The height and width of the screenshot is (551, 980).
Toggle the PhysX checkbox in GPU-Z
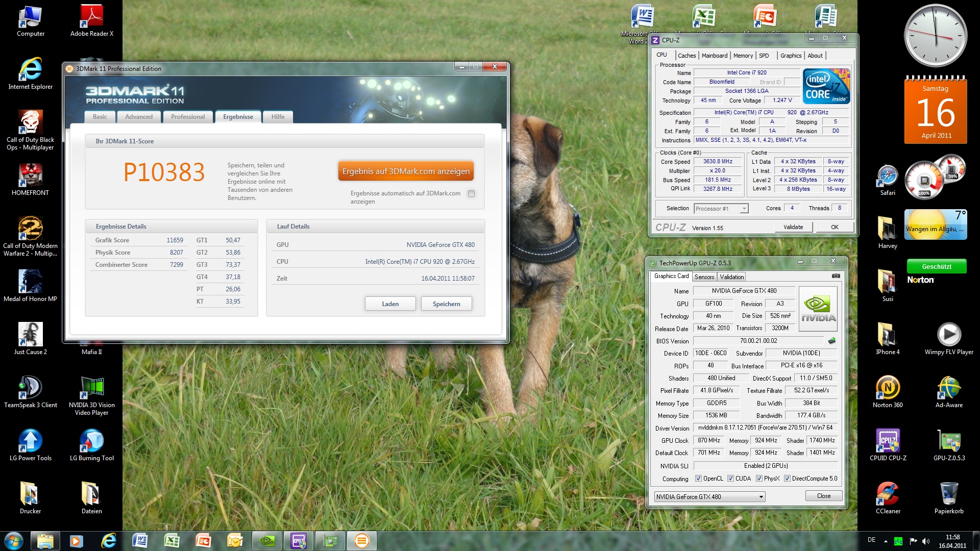tap(759, 479)
